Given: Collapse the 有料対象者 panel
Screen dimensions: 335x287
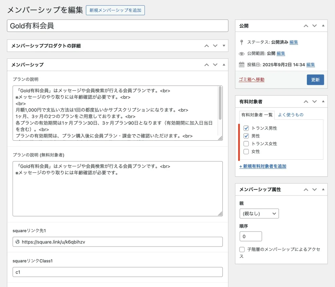Looking at the screenshot, I should click(x=323, y=102).
